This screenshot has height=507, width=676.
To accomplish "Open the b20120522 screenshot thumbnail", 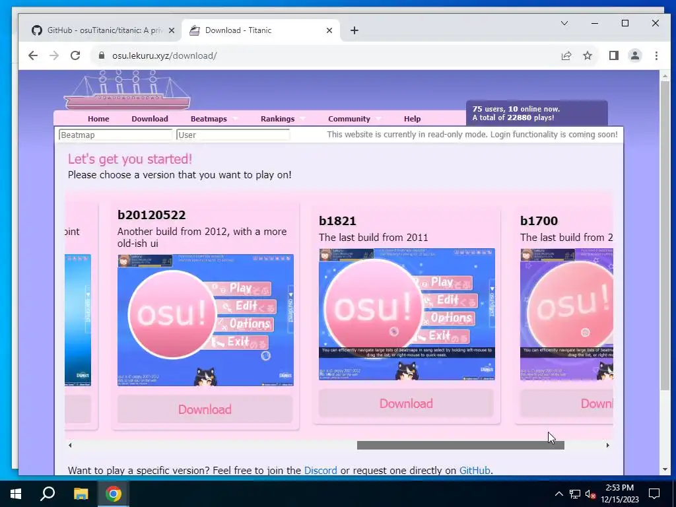I will pyautogui.click(x=205, y=320).
